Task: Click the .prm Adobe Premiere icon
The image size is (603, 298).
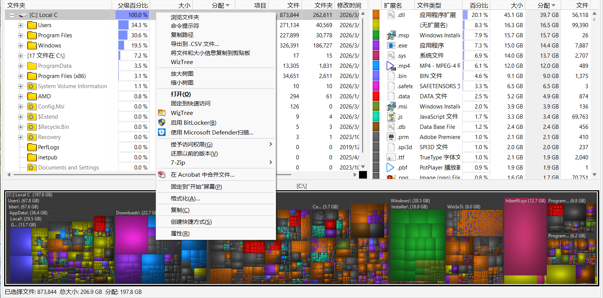Action: [391, 137]
